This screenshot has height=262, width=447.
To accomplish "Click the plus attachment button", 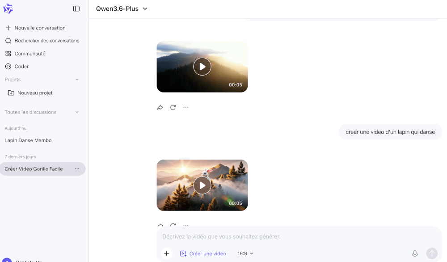I will 166,254.
